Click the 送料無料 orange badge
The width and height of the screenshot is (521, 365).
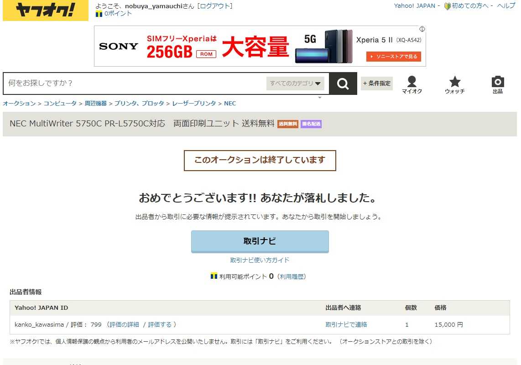(288, 124)
